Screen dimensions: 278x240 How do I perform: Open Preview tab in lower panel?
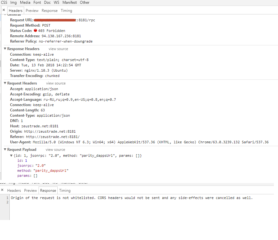pos(30,191)
